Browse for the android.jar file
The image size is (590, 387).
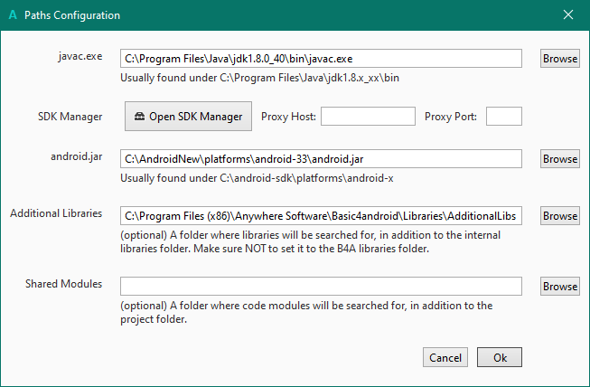tap(560, 158)
